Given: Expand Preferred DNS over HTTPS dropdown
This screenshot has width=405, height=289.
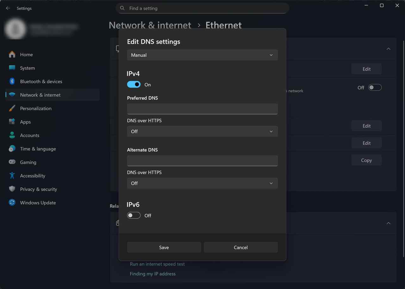Looking at the screenshot, I should click(202, 131).
